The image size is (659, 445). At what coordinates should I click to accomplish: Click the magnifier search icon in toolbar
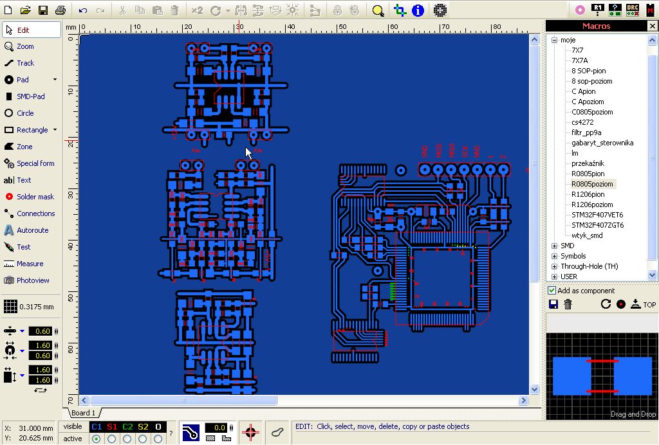coord(378,10)
